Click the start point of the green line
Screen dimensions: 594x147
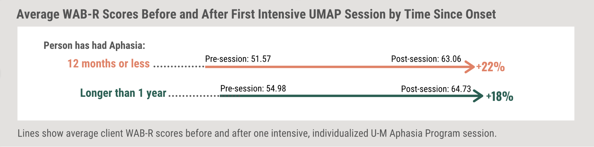221,96
